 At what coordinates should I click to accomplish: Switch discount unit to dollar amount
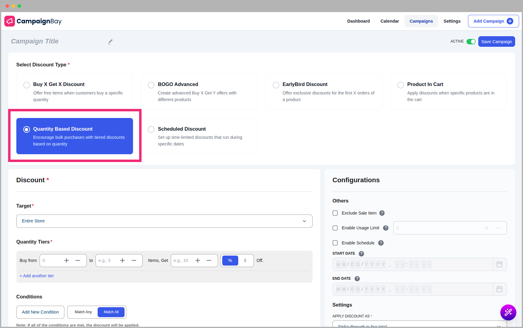[x=245, y=260]
